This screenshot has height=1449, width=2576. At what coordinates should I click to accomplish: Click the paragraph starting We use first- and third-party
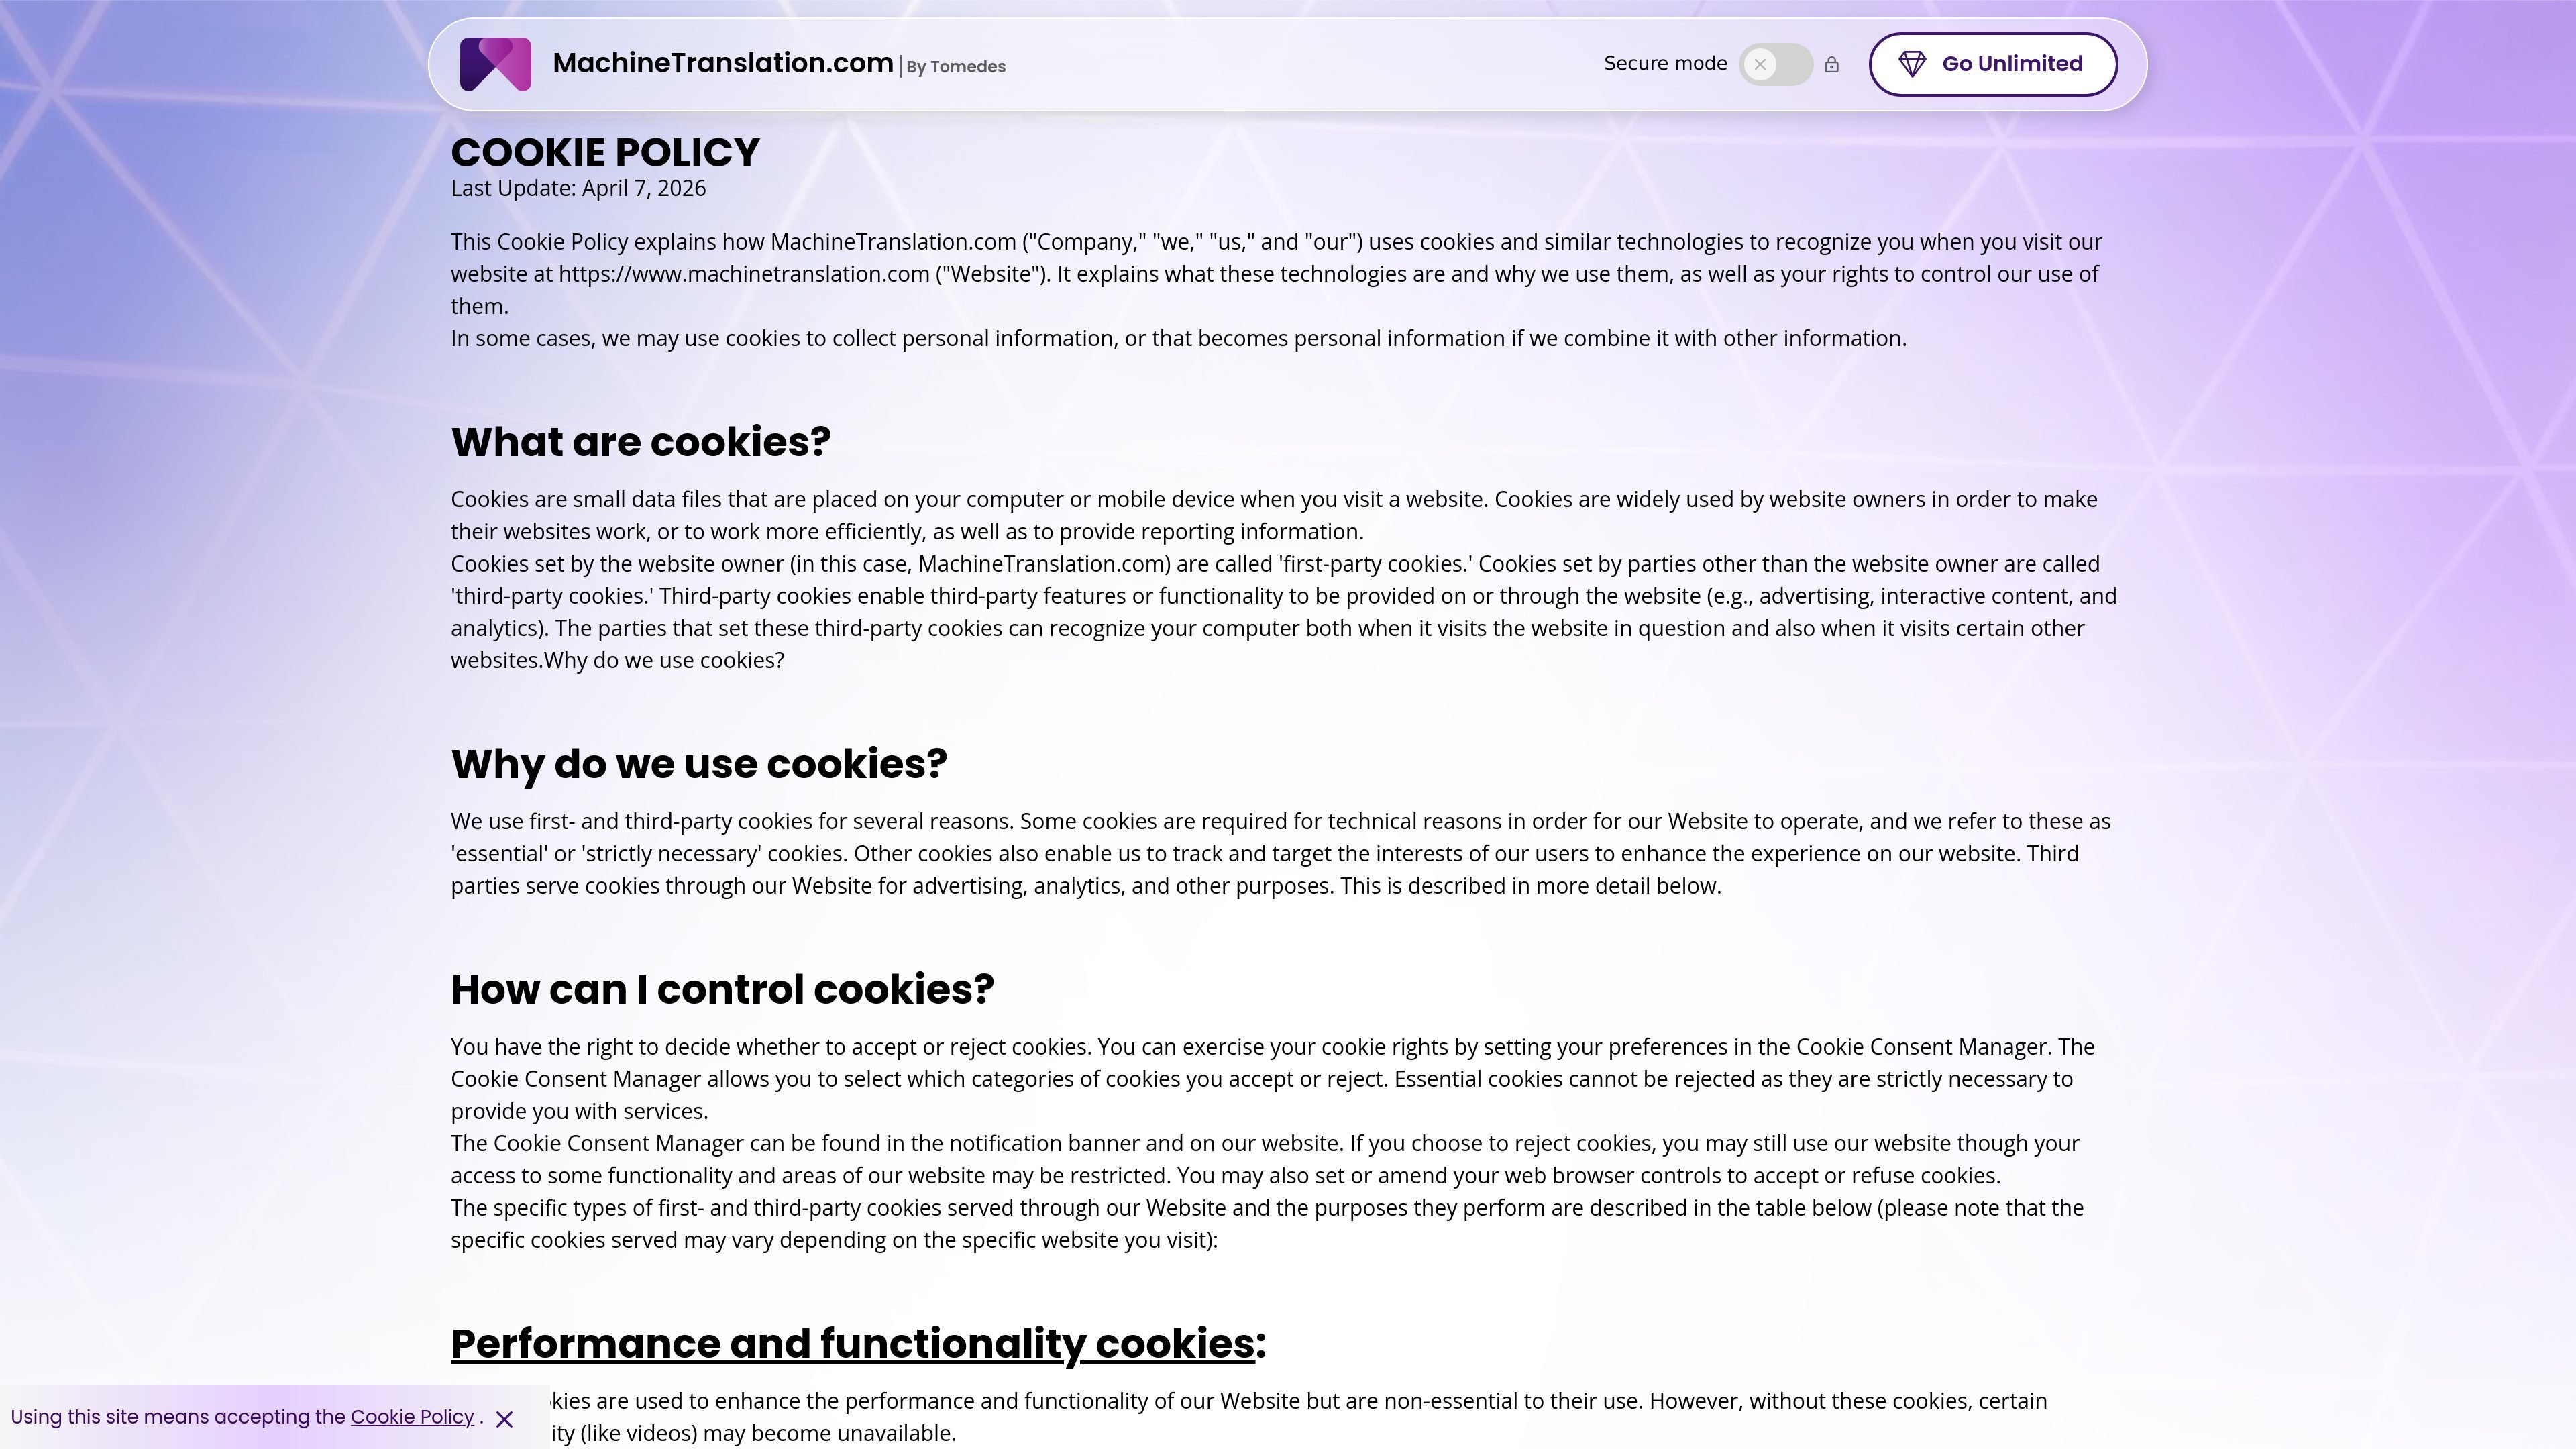(x=1281, y=854)
